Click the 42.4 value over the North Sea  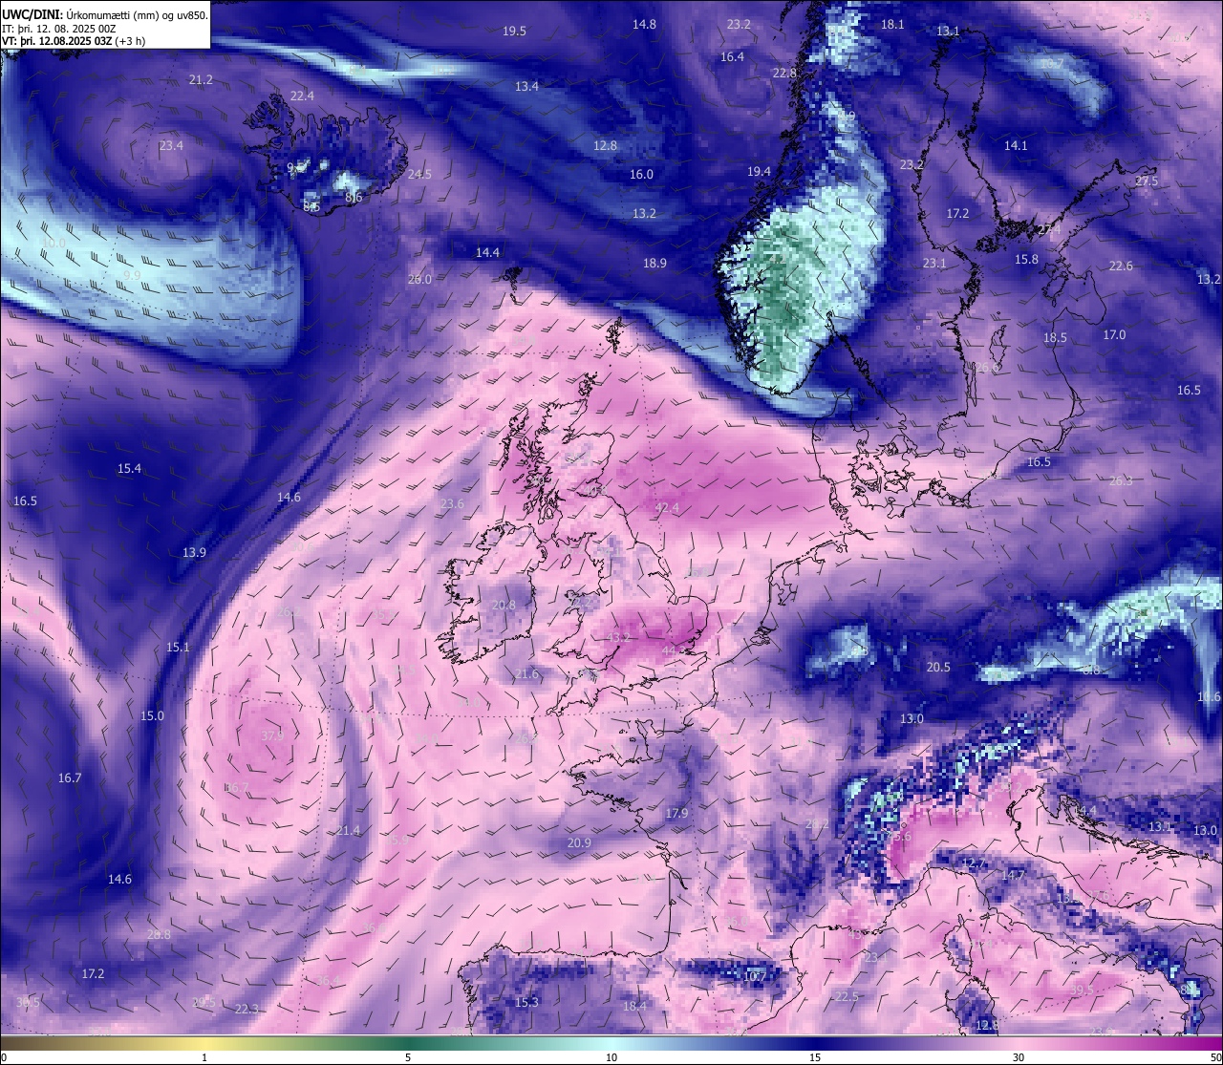click(x=667, y=509)
